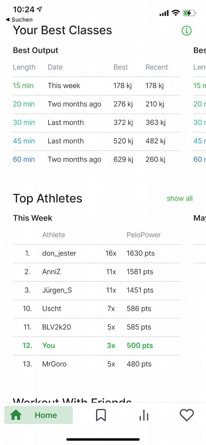Go back to Suchen

point(19,20)
